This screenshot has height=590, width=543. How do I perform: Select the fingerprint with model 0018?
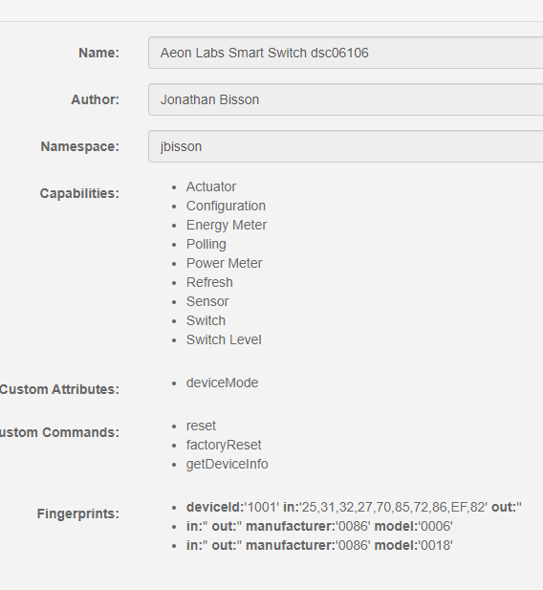(x=319, y=545)
